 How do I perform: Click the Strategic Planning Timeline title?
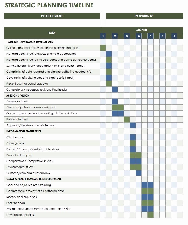click(49, 5)
